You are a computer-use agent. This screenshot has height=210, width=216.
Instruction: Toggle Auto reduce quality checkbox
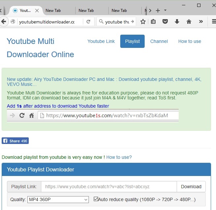pos(96,199)
